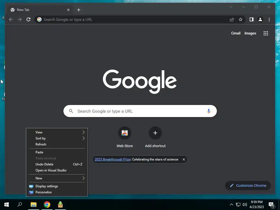Screen dimensions: 280x210
Task: Choose Refresh from the context menu
Action: point(57,144)
